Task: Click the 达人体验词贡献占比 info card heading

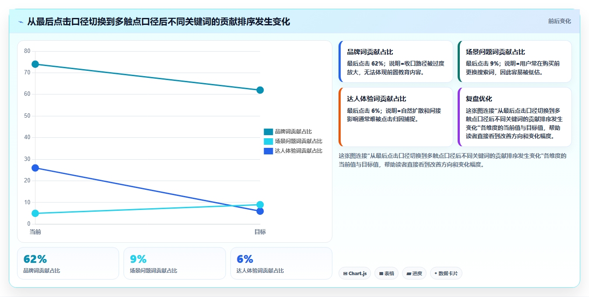Action: 377,99
